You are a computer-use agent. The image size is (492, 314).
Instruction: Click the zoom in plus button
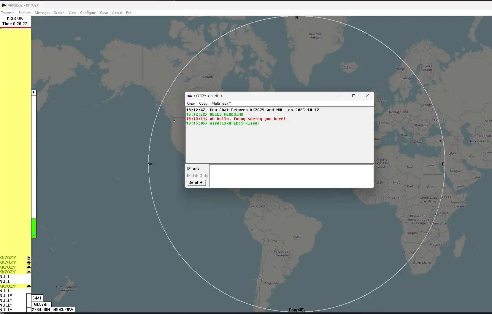34,93
